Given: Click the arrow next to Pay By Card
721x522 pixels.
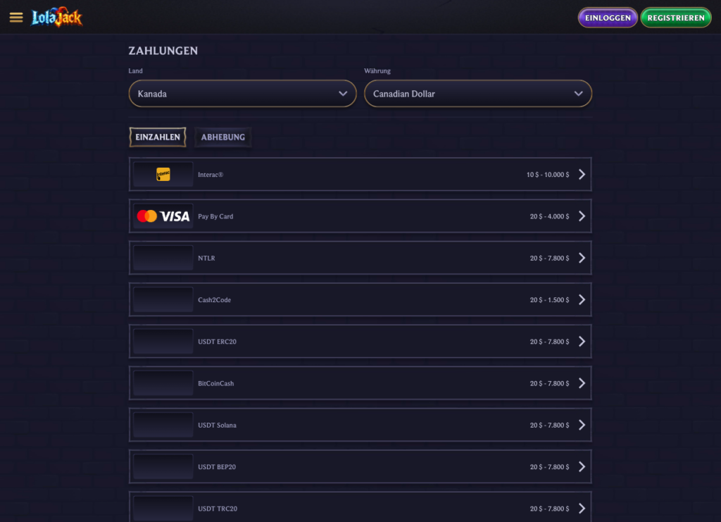Looking at the screenshot, I should pyautogui.click(x=582, y=216).
